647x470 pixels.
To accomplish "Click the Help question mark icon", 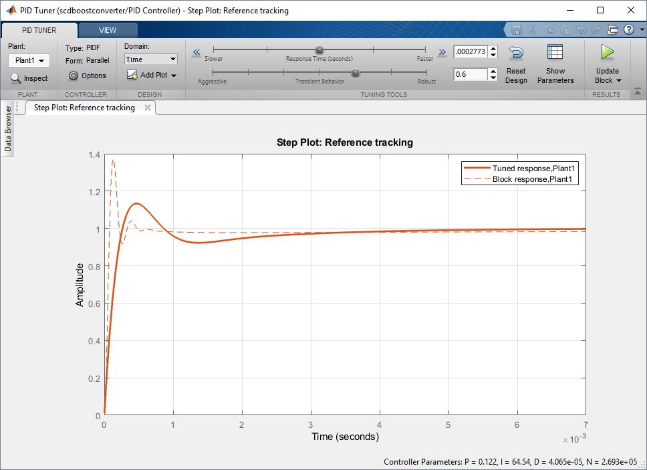I will [x=629, y=30].
